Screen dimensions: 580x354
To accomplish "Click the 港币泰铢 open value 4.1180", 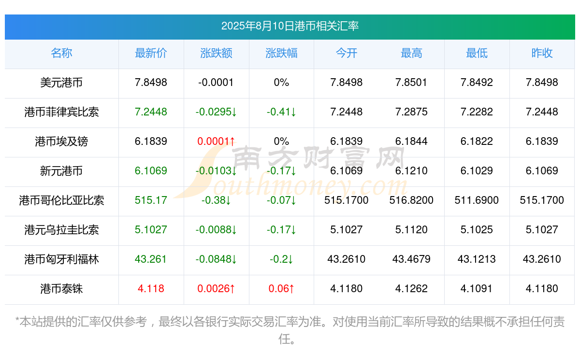I will 347,289.
